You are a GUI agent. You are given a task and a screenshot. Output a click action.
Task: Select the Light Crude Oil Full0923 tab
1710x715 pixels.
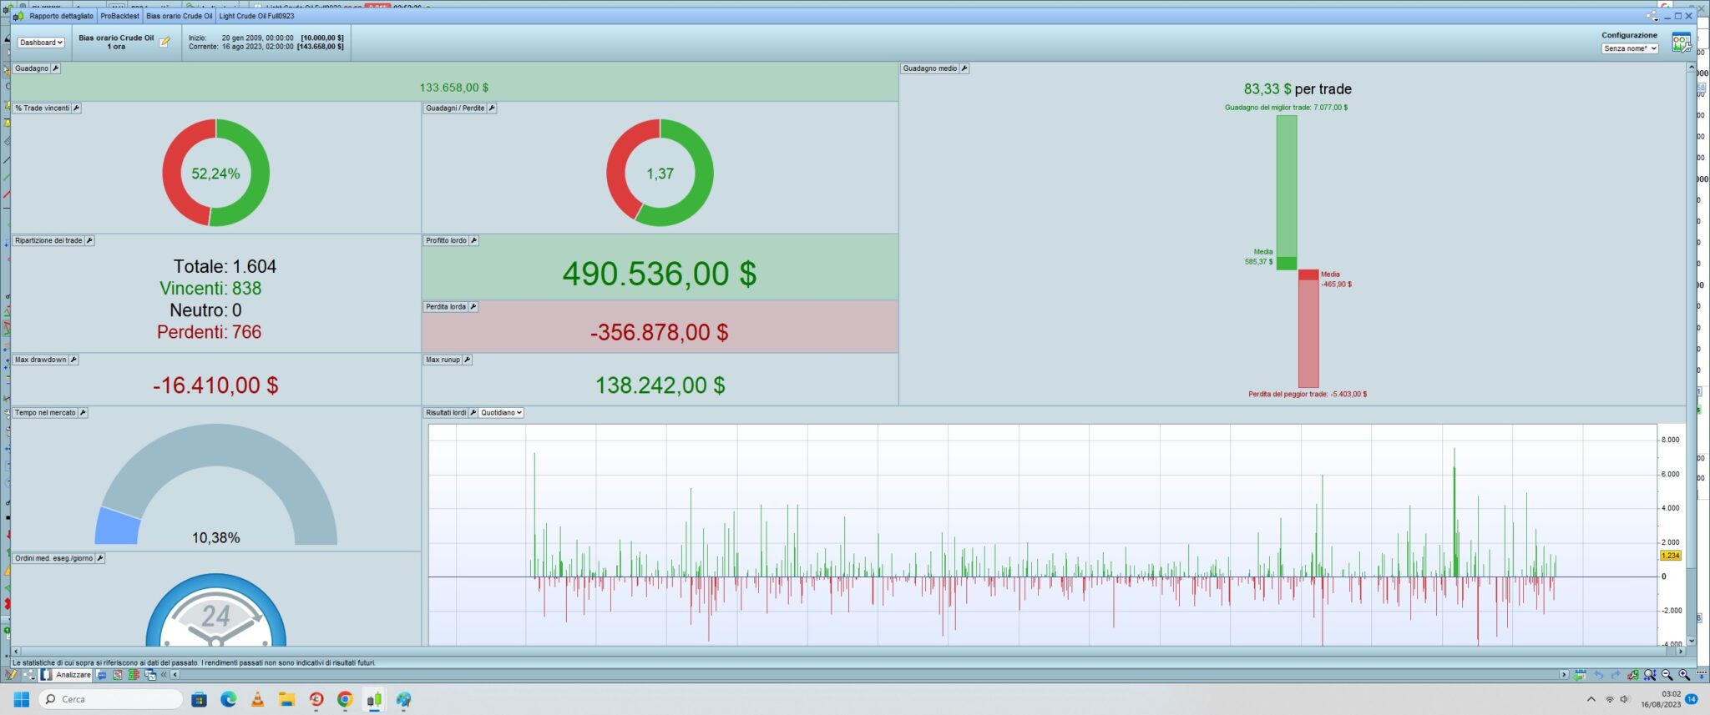tap(256, 16)
